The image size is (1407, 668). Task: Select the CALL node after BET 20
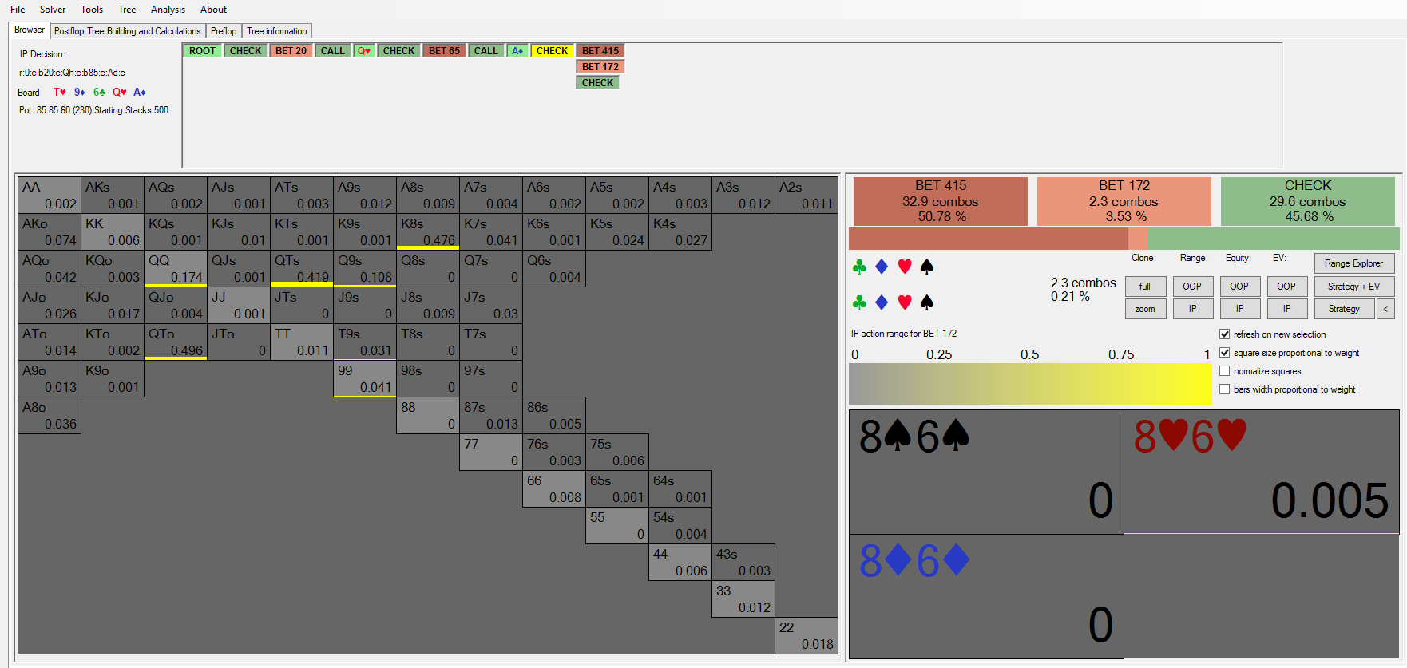point(333,51)
